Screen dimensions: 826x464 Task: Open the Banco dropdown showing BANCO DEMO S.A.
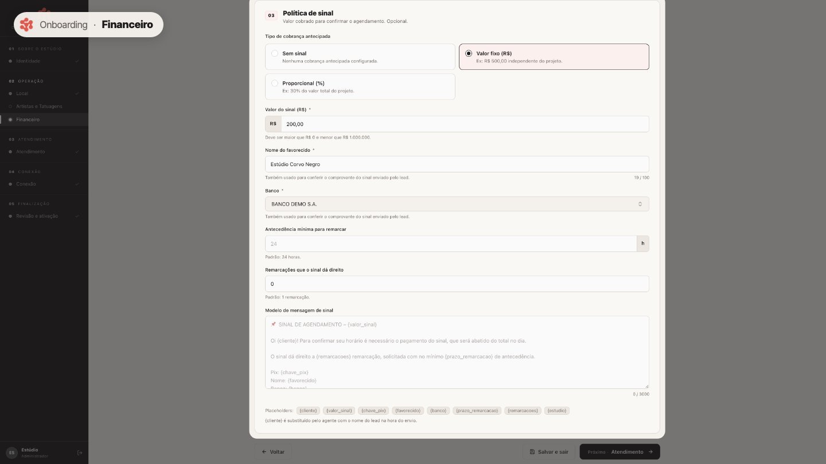click(x=457, y=204)
